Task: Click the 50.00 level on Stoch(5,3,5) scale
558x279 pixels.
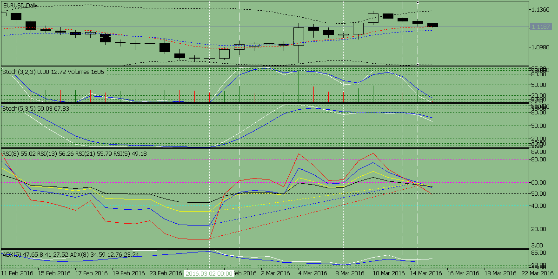Action: [x=539, y=126]
